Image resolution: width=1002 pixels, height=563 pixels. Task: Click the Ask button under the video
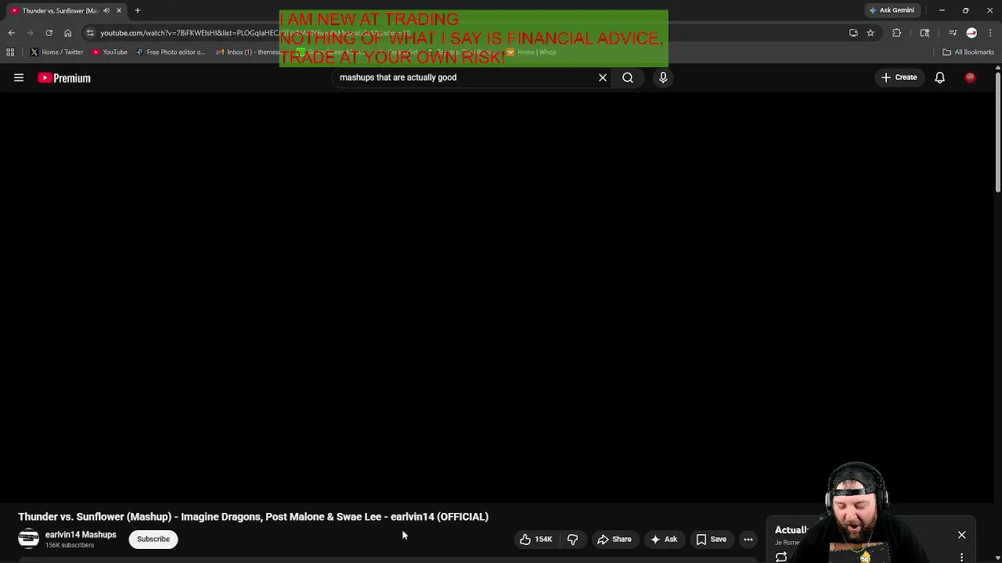[x=664, y=539]
